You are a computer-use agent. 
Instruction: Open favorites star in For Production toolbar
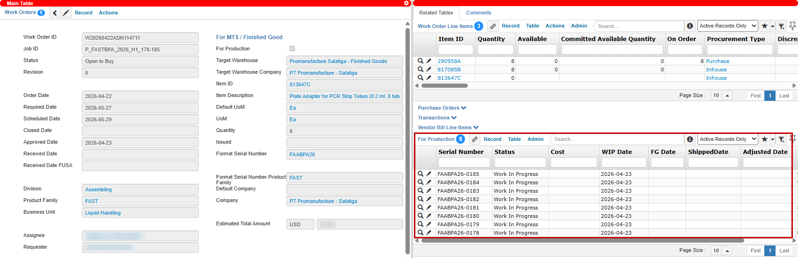[764, 139]
